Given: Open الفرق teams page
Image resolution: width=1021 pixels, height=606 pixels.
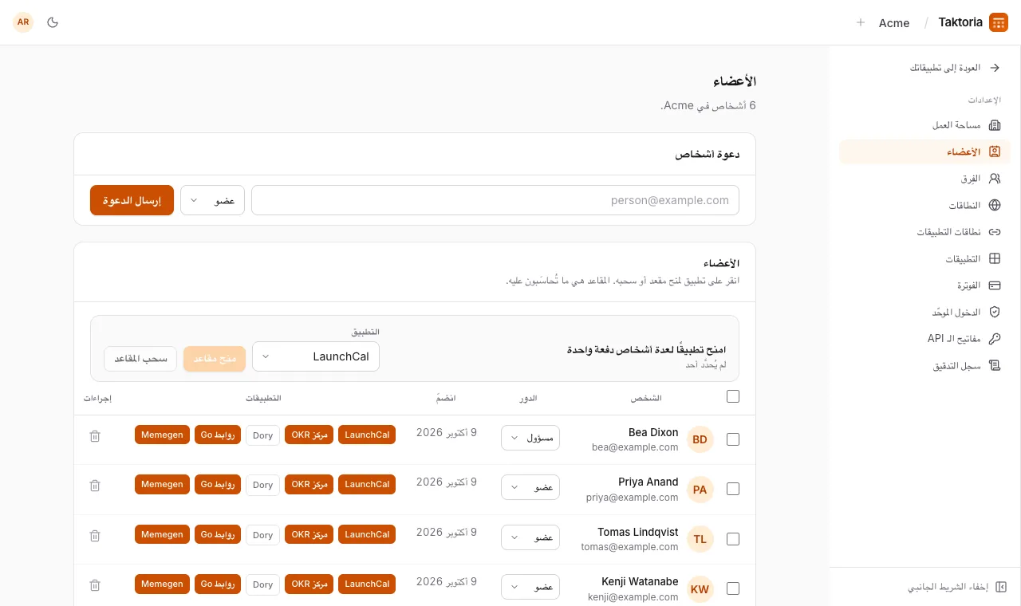Looking at the screenshot, I should coord(924,179).
